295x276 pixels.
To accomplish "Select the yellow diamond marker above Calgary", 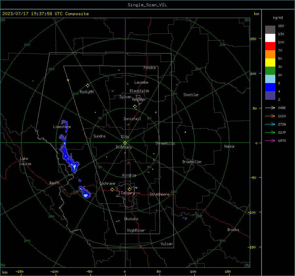I will click(129, 189).
